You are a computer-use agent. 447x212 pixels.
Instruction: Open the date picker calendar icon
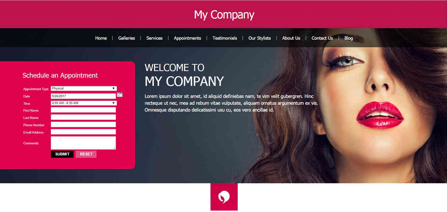tap(120, 95)
